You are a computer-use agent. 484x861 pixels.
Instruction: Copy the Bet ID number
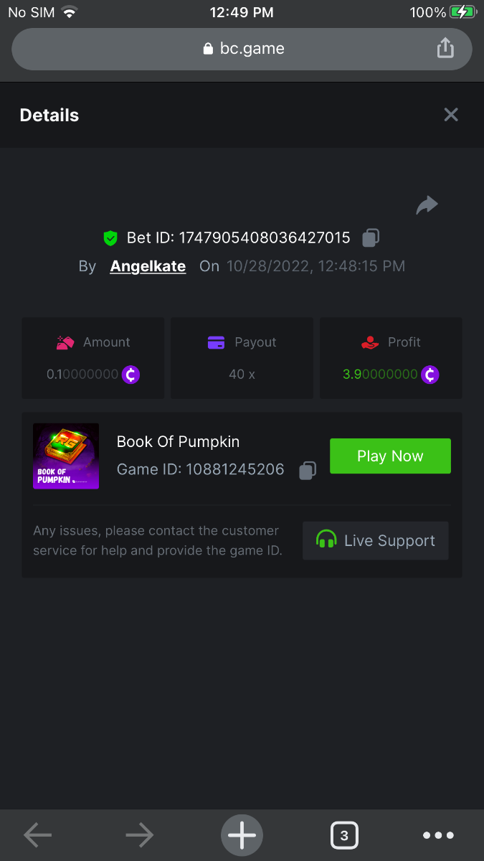click(x=371, y=237)
